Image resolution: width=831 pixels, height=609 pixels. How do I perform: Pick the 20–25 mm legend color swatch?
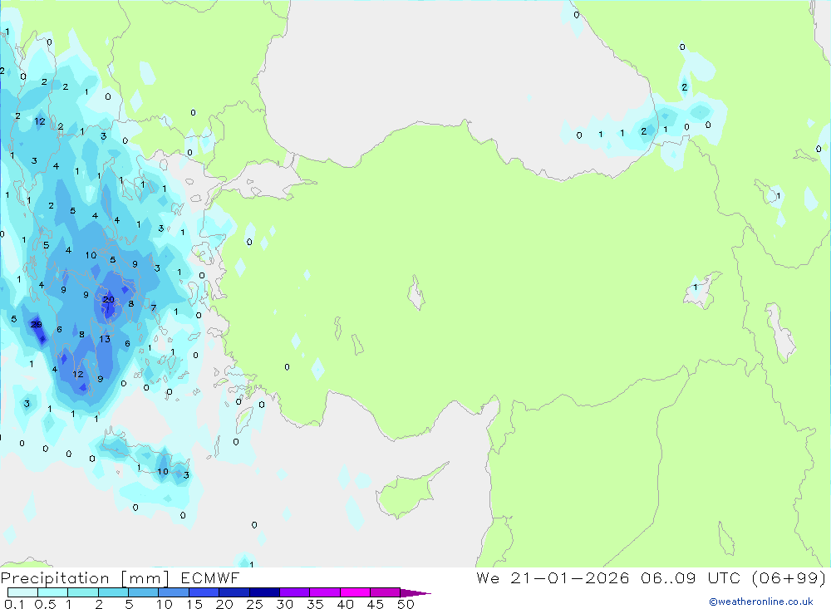point(234,592)
